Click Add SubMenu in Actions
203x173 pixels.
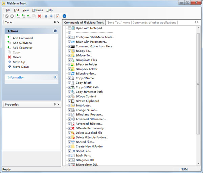(20, 43)
